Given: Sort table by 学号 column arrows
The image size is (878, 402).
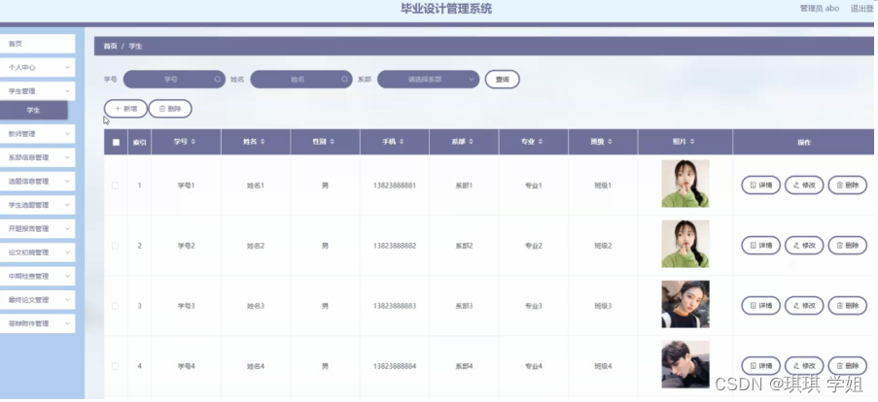Looking at the screenshot, I should coord(193,142).
